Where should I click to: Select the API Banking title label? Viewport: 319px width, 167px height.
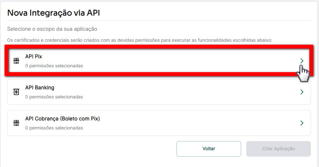point(40,87)
